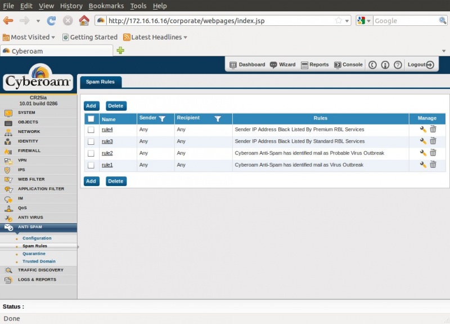This screenshot has height=324, width=450.
Task: Open the Console from the top toolbar
Action: 348,65
